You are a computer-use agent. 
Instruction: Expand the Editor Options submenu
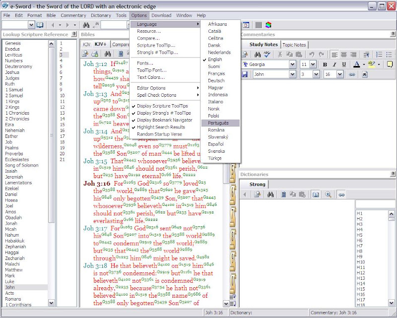(x=165, y=88)
